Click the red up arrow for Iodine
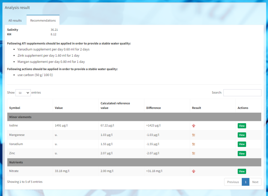Screen dimensions: 268x196 click(193, 126)
